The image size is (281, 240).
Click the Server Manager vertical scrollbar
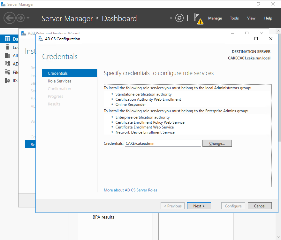pos(279,88)
